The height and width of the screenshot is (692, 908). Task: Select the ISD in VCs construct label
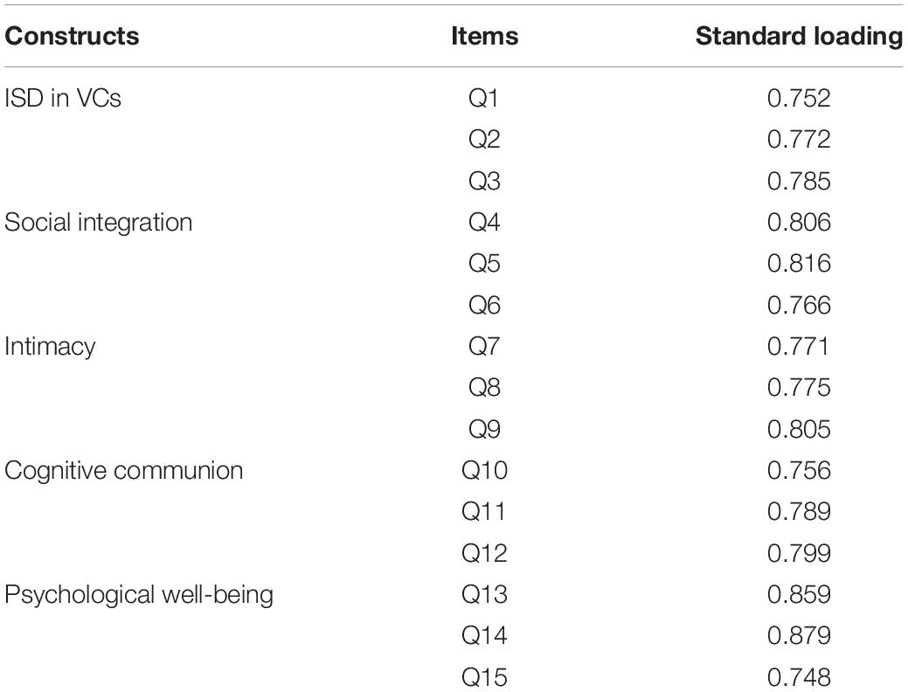point(63,98)
